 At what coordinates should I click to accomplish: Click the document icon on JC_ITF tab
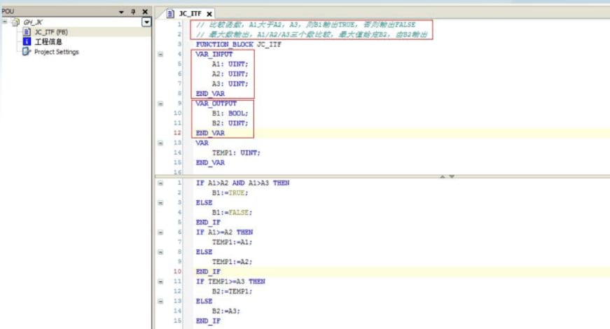coord(169,13)
